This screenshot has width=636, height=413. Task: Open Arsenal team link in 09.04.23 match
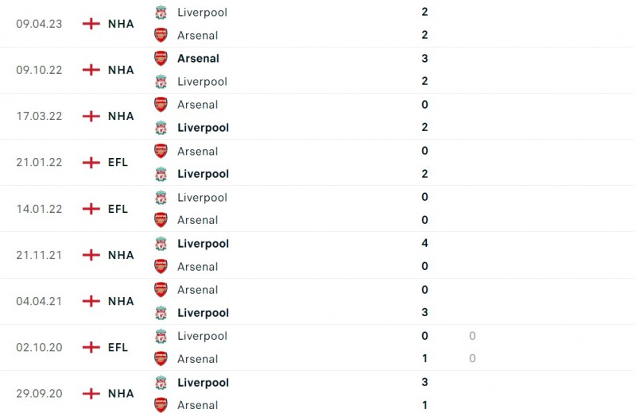tap(197, 35)
